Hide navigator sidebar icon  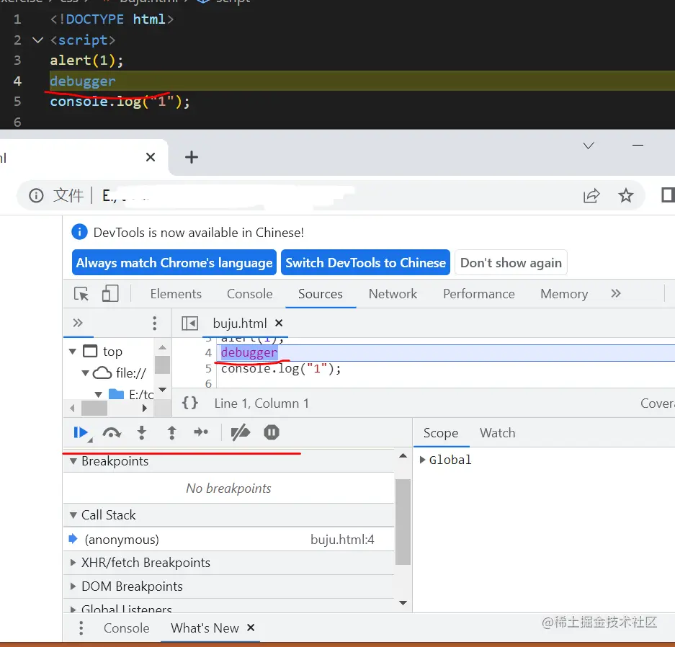click(189, 323)
